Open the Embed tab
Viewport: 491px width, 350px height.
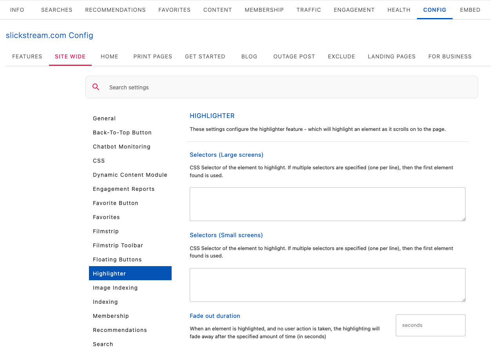[x=470, y=10]
